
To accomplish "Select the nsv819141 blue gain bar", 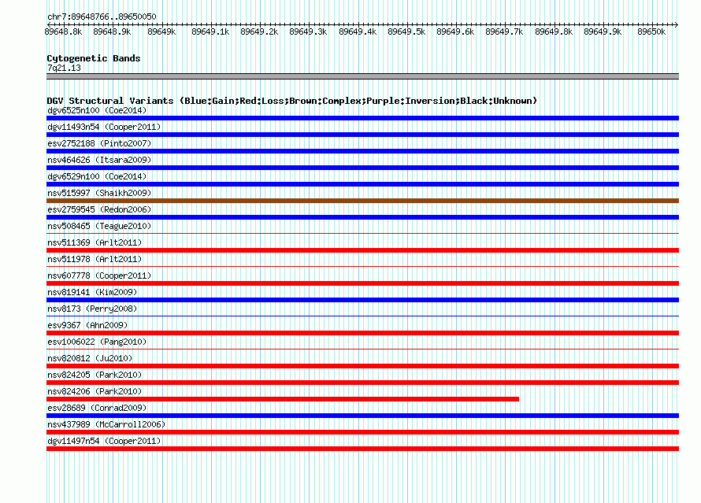I will point(362,300).
